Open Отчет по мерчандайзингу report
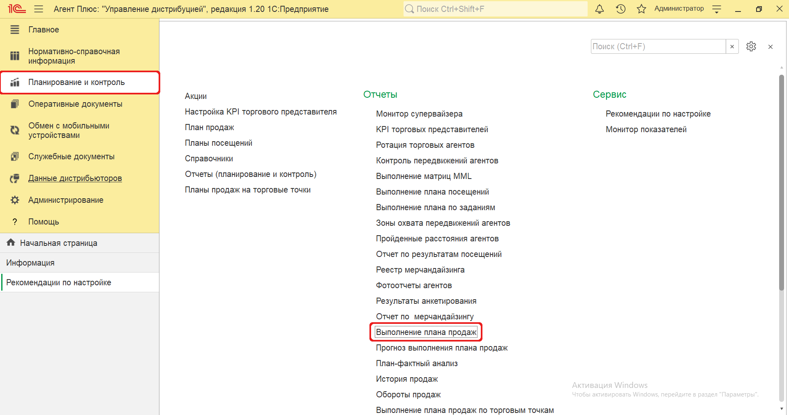Viewport: 789px width, 415px height. click(425, 316)
